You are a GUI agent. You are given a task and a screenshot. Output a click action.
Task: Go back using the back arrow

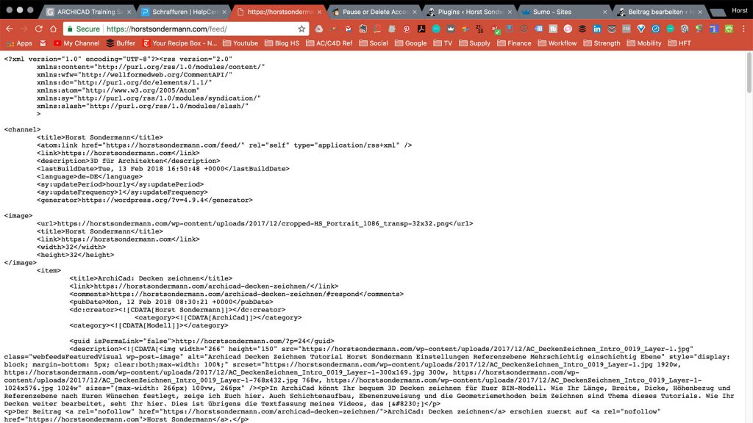pos(9,28)
